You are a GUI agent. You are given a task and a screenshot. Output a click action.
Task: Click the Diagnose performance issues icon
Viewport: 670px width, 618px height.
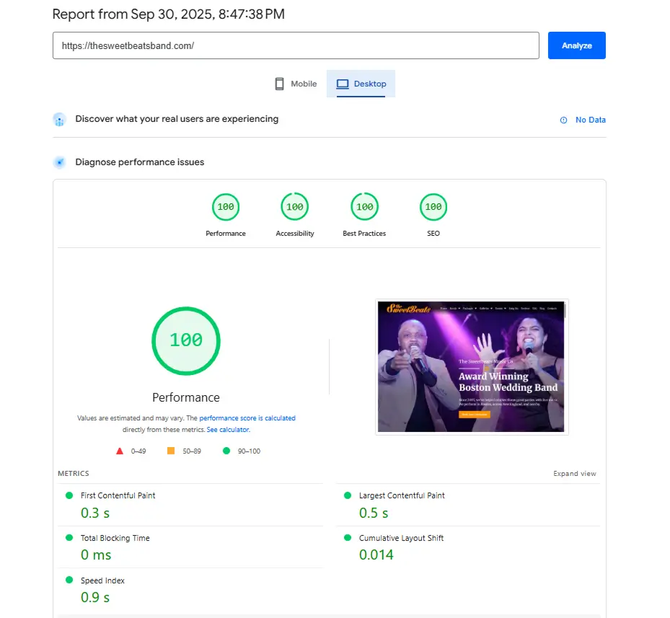pyautogui.click(x=59, y=162)
